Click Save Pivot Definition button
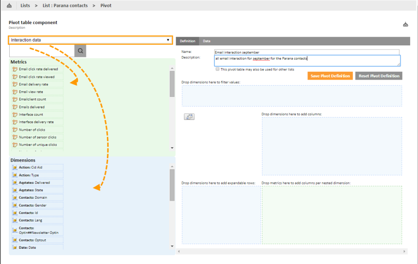The width and height of the screenshot is (418, 264). point(330,76)
